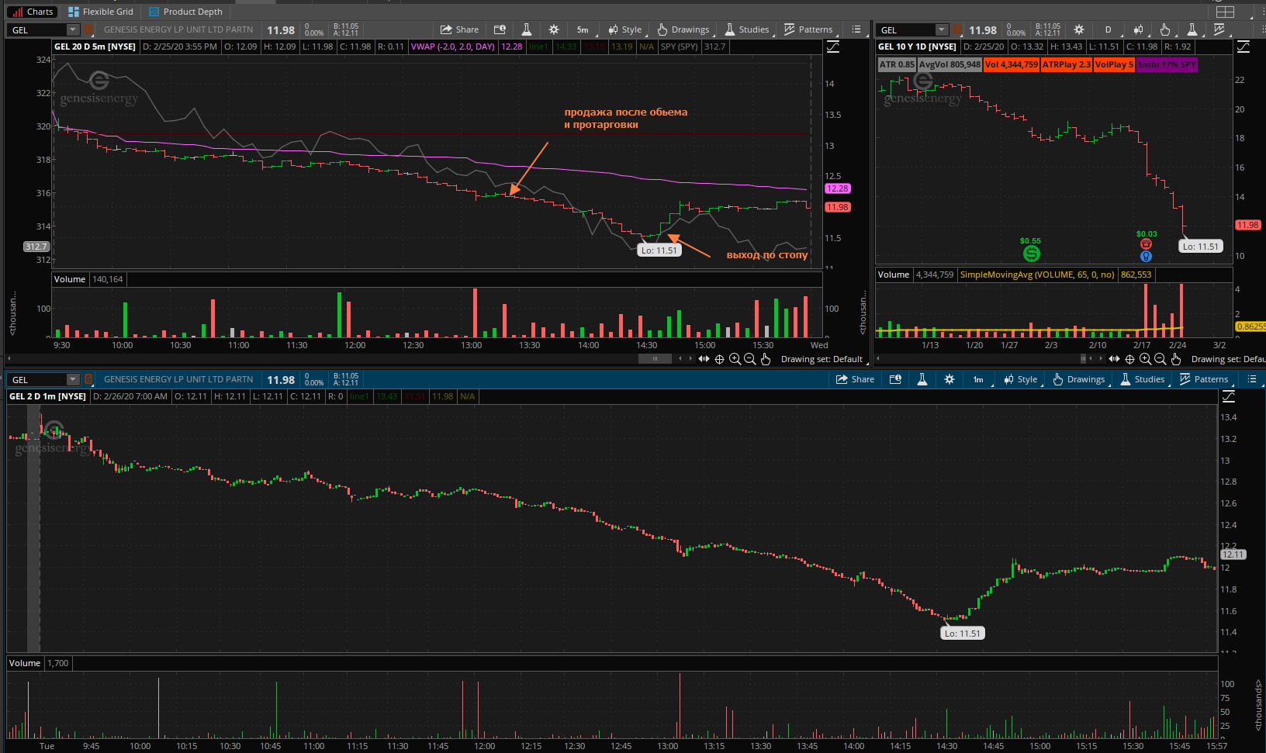Switch to the Product Depth tab

[185, 12]
